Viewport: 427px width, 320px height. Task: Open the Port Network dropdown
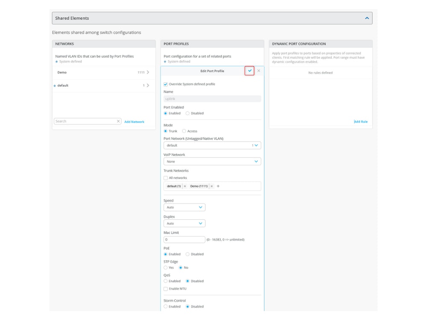click(212, 145)
